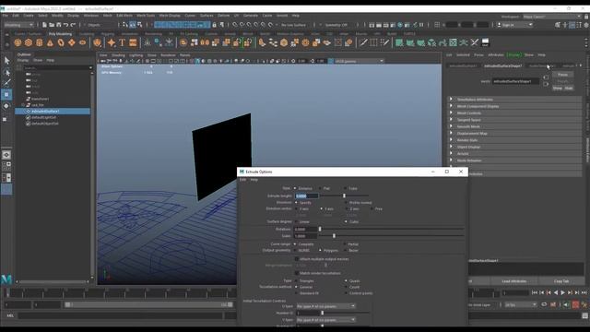Click the polygon cone shelf icon

click(x=50, y=42)
